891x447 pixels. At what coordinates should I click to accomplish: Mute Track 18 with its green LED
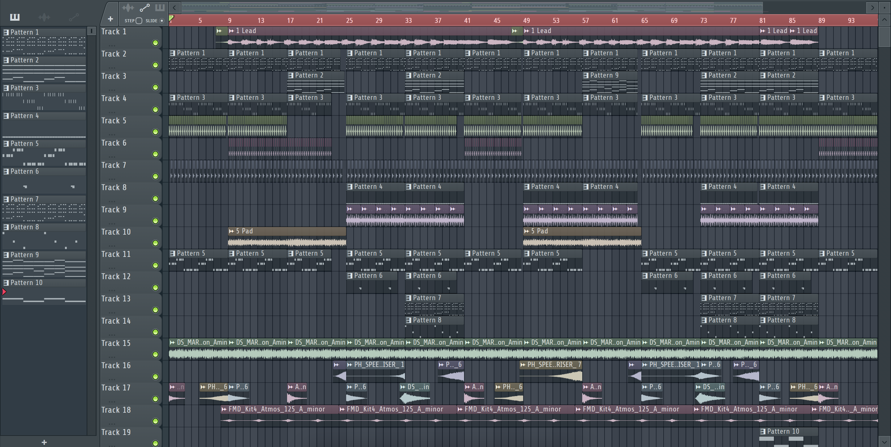tap(155, 421)
